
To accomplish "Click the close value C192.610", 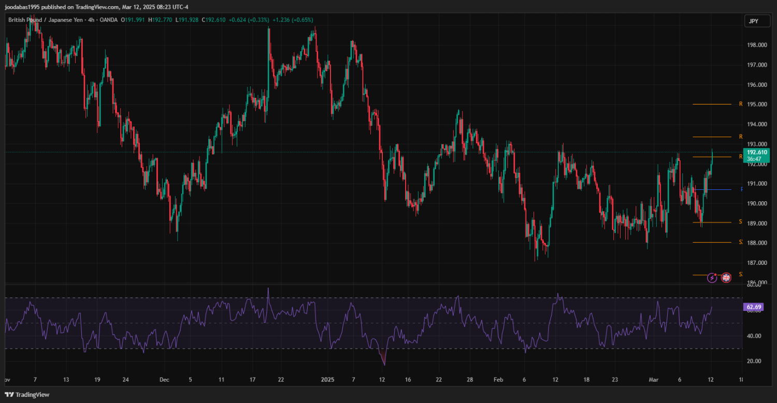I will tap(214, 20).
